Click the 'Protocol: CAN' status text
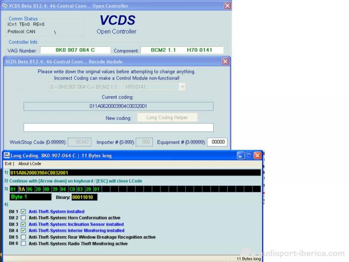The image size is (349, 262). (x=21, y=31)
